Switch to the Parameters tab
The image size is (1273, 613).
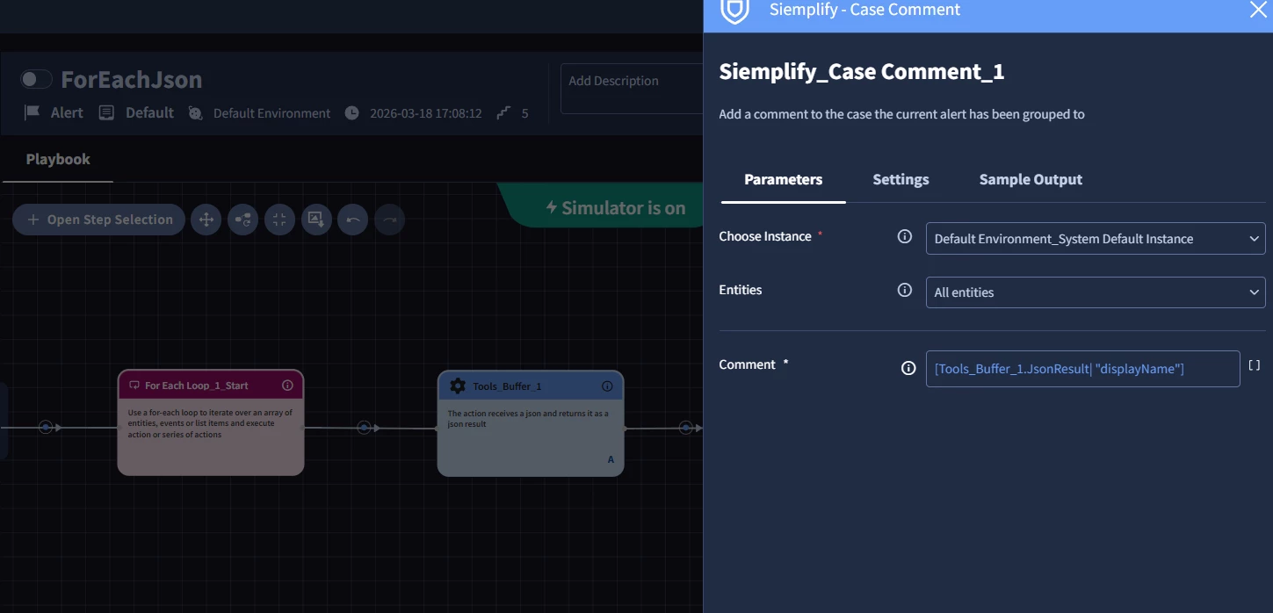784,179
